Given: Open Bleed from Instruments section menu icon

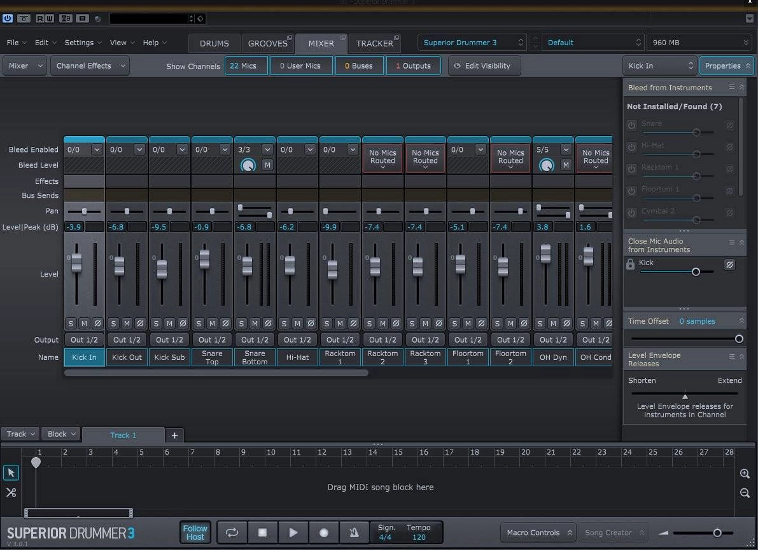Looking at the screenshot, I should point(732,87).
